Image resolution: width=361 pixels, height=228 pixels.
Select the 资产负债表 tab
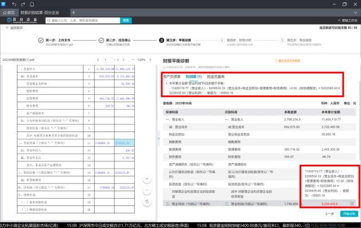(x=171, y=76)
